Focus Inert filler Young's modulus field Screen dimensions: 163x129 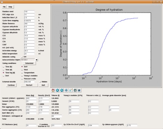click(74, 113)
